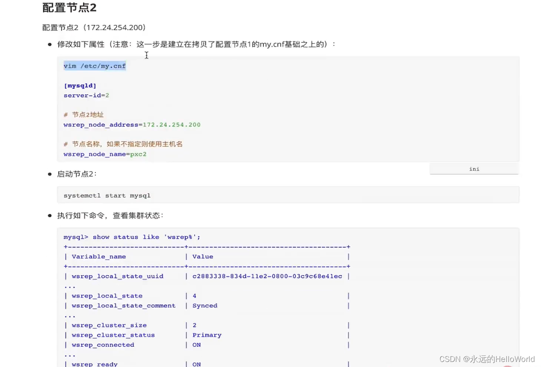Click the wsrep_node_address=172.24.254.200 line

tap(132, 124)
